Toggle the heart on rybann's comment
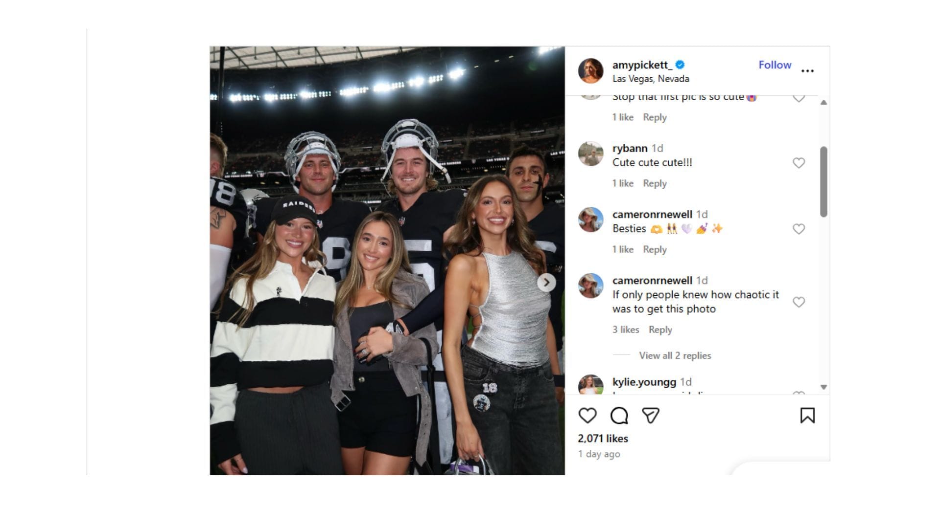Image resolution: width=940 pixels, height=528 pixels. [799, 163]
